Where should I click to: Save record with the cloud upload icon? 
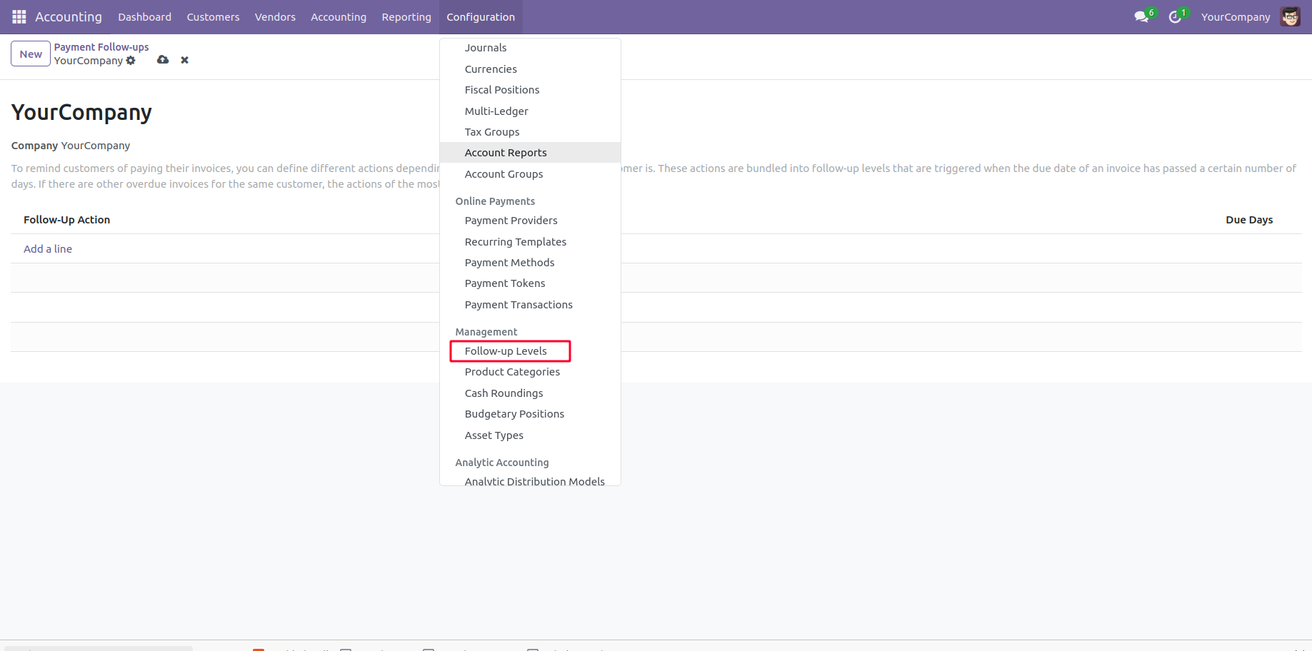pos(163,60)
